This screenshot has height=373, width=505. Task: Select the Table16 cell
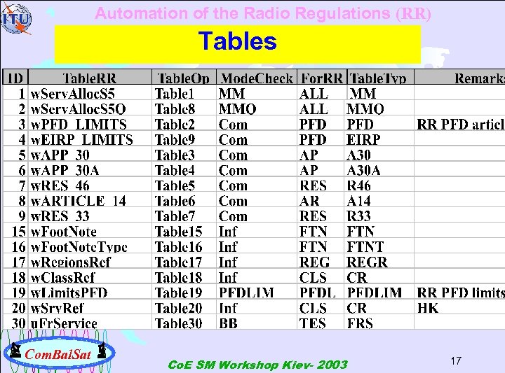click(x=184, y=247)
